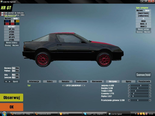The height and width of the screenshot is (116, 155).
Task: Pick the yellow color swatch
Action: click(x=17, y=21)
